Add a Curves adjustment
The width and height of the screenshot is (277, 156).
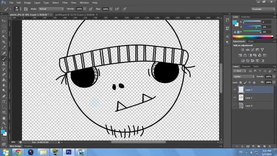253,50
